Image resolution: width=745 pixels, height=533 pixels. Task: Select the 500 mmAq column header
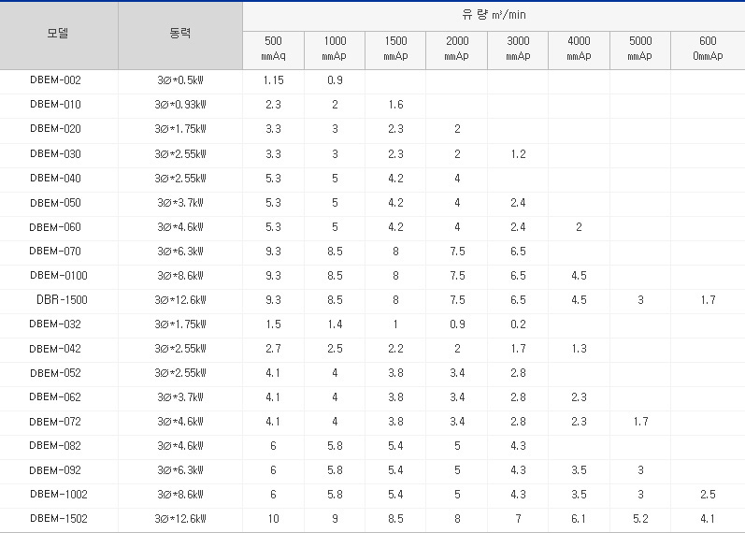pyautogui.click(x=273, y=49)
